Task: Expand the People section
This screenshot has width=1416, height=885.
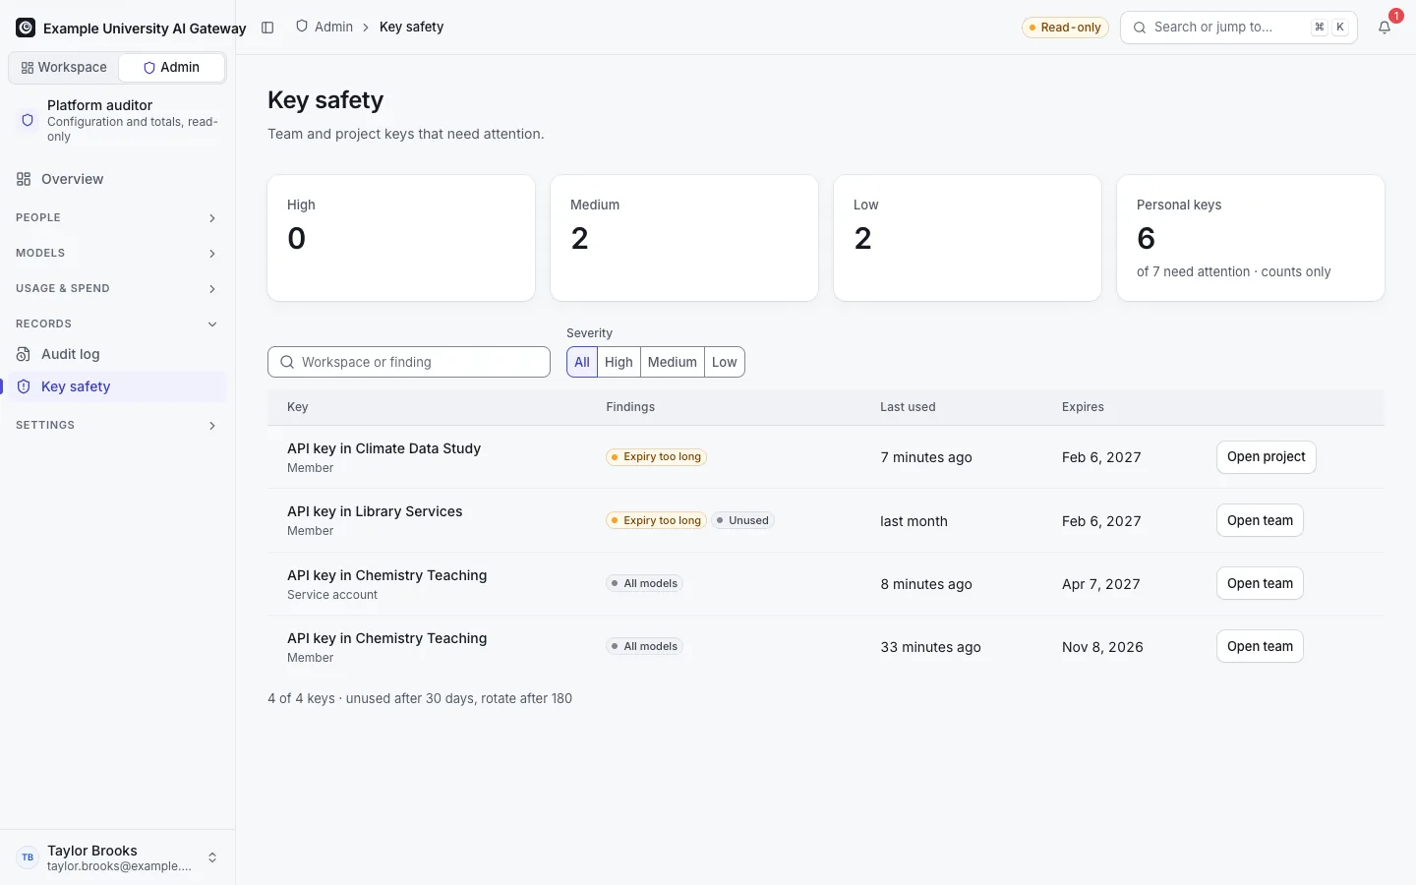Action: (x=117, y=217)
